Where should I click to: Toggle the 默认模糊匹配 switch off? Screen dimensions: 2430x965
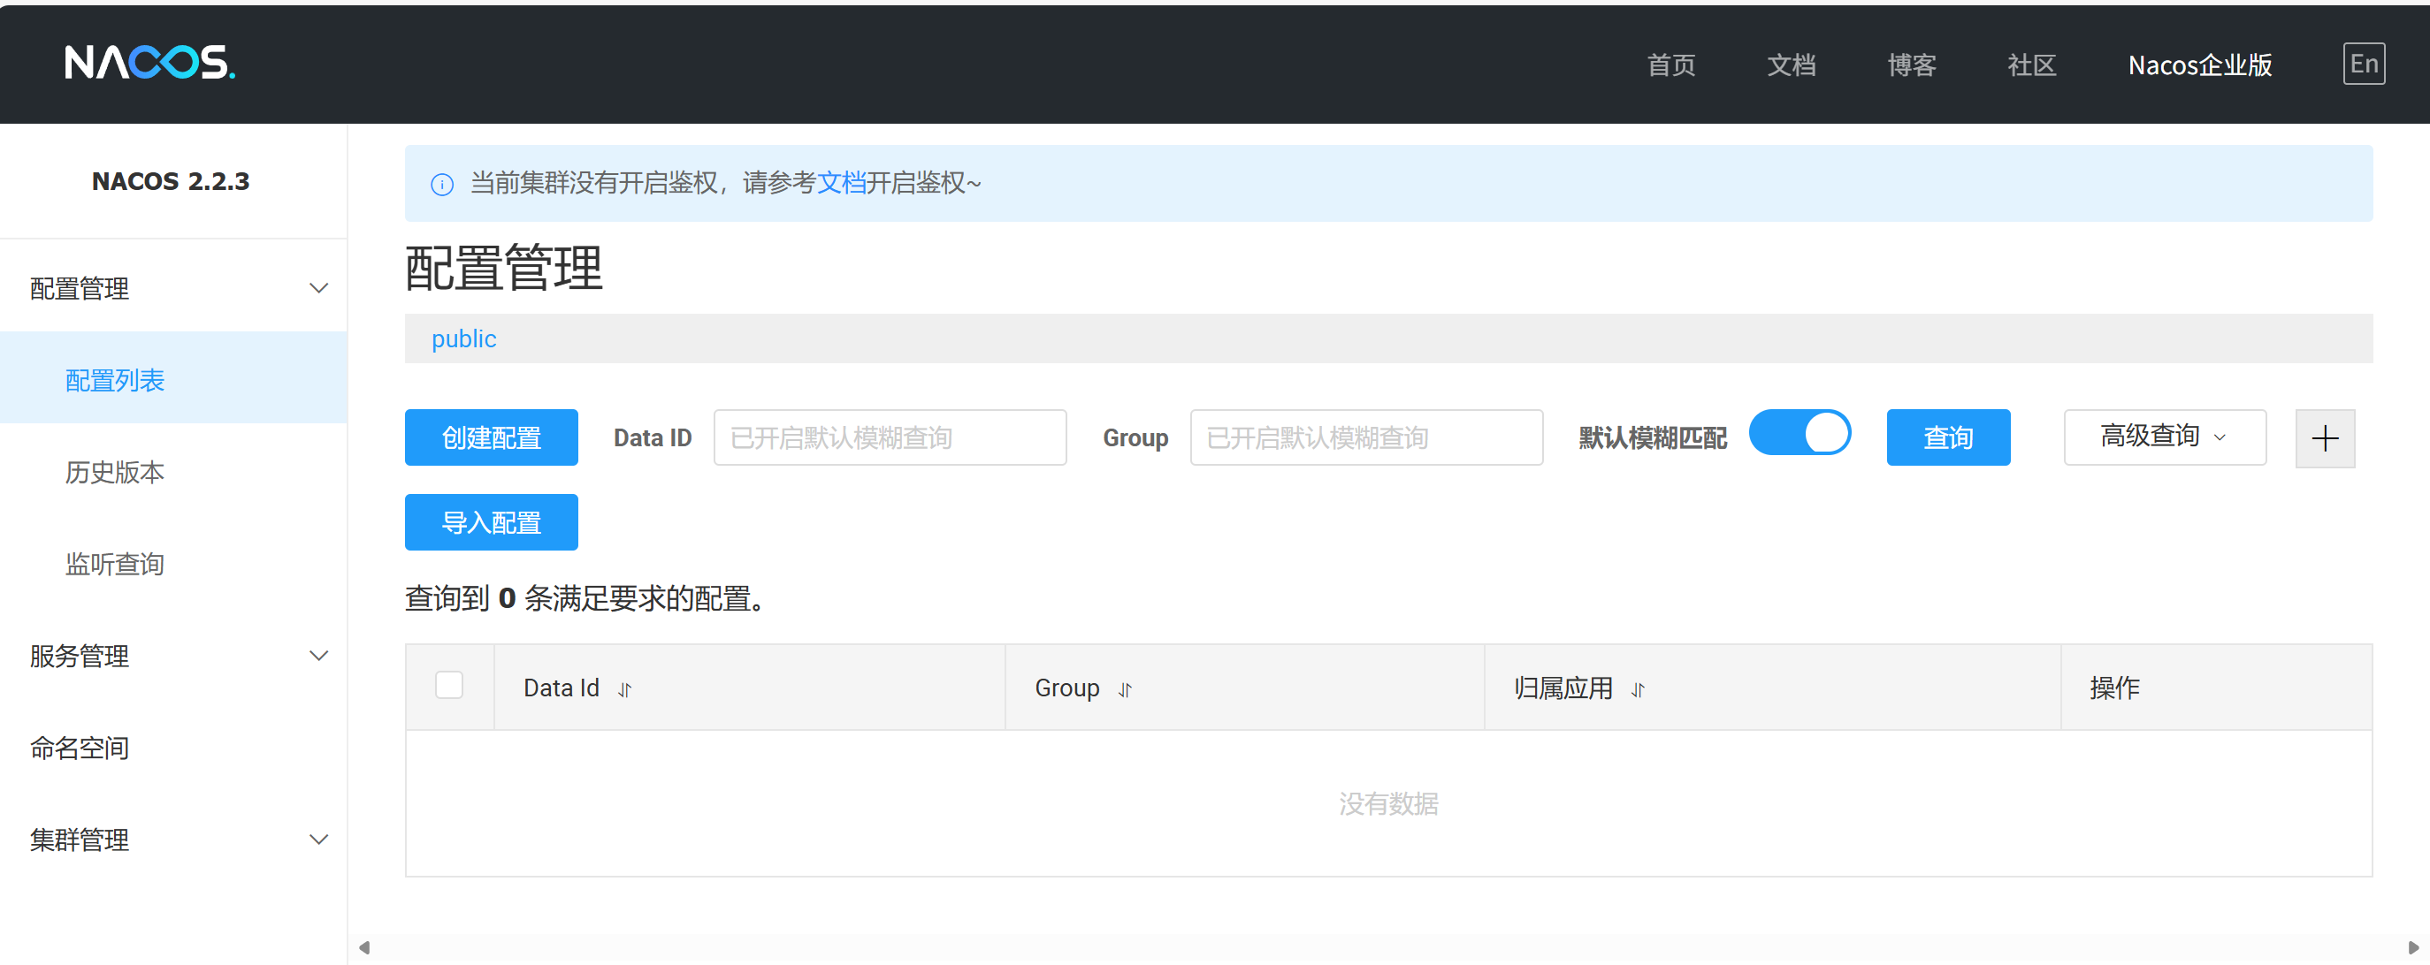1799,434
